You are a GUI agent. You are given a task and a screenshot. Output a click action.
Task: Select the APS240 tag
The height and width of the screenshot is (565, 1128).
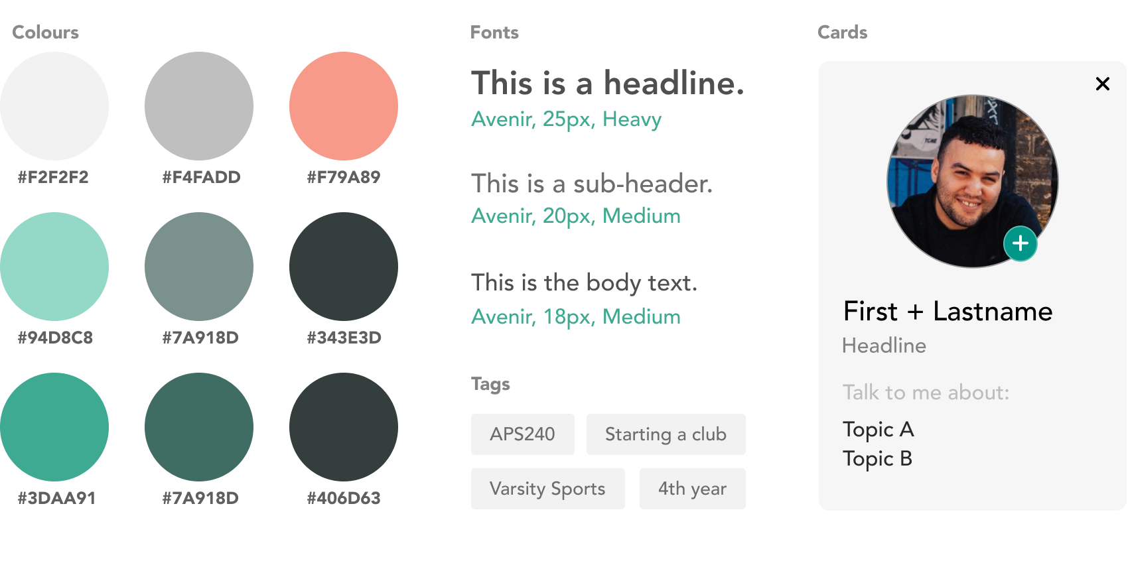(x=523, y=434)
